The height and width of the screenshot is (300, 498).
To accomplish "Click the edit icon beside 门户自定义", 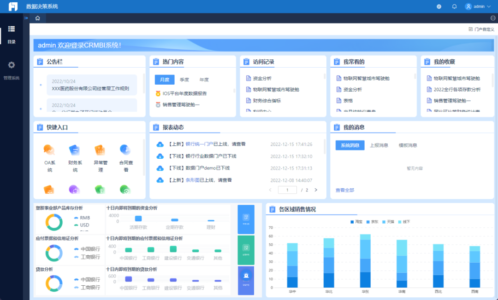I will [470, 29].
